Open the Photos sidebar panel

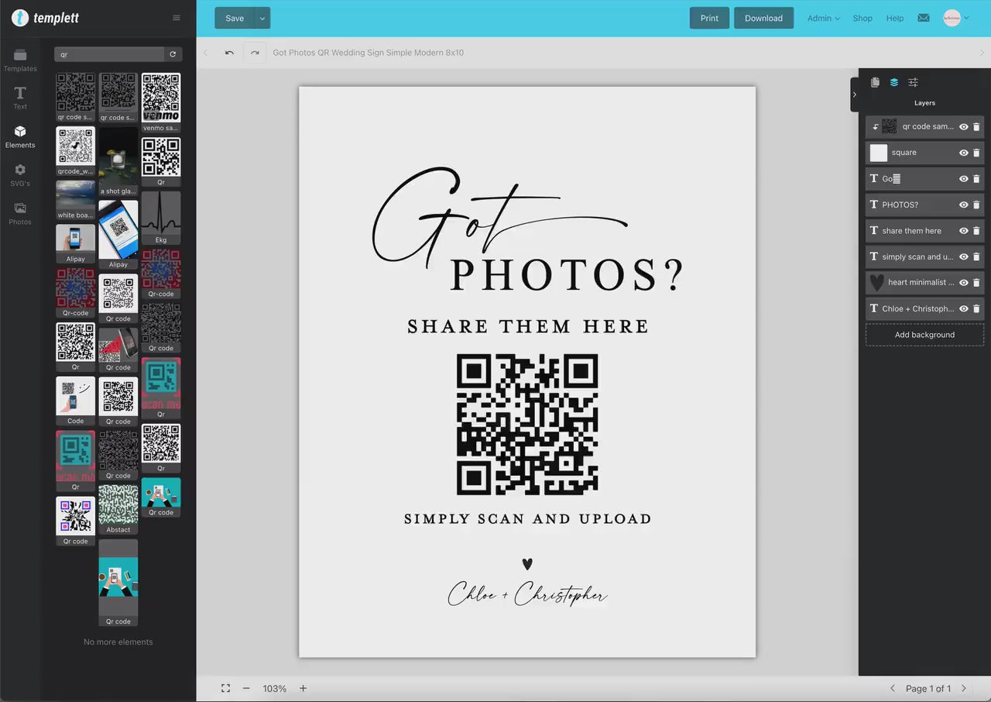pyautogui.click(x=20, y=214)
